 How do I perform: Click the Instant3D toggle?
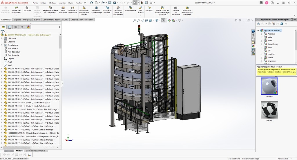pos(149,9)
